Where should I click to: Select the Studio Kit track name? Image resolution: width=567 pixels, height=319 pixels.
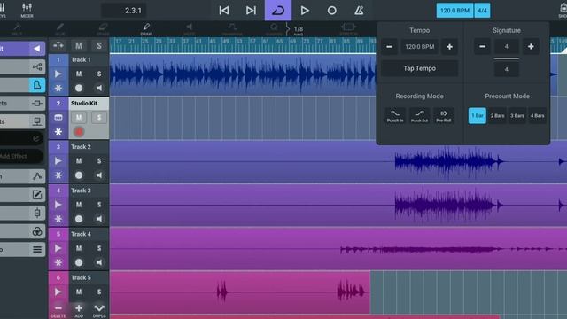[x=84, y=104]
